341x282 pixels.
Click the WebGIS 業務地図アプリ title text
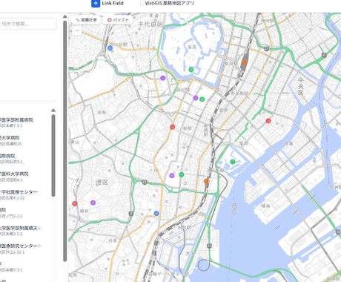coord(169,3)
